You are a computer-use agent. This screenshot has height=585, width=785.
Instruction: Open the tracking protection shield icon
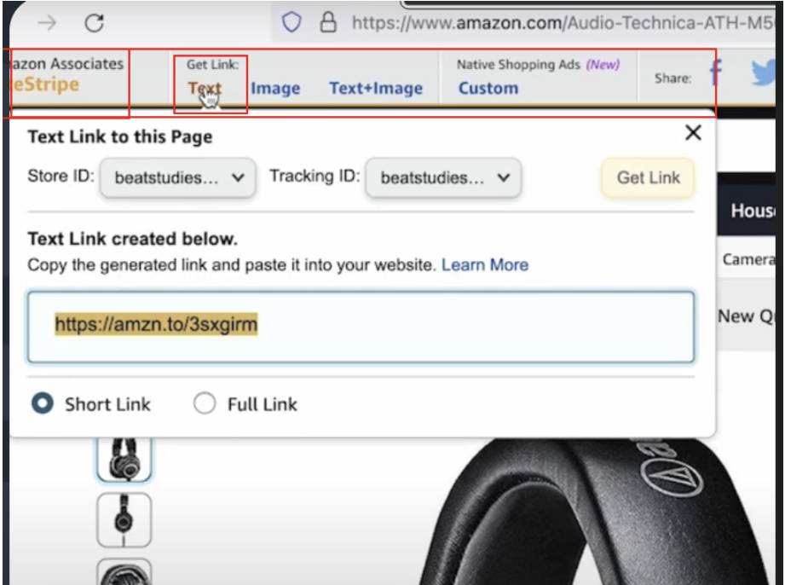click(x=291, y=22)
